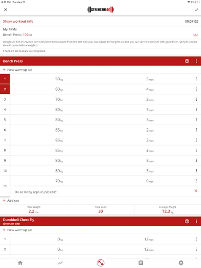The width and height of the screenshot is (201, 268).
Task: Open programs clipboard tab
Action: (x=141, y=263)
